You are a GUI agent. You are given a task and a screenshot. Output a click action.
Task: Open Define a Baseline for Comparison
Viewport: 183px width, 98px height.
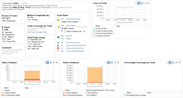[13, 10]
